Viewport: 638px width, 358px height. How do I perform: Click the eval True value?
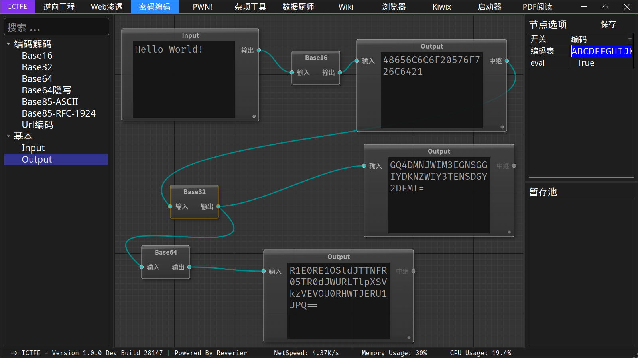pos(601,63)
